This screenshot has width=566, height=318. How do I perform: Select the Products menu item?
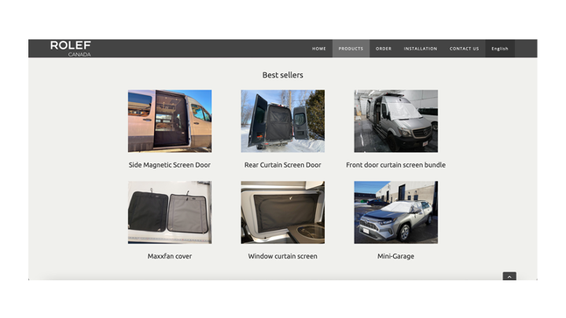click(x=351, y=49)
